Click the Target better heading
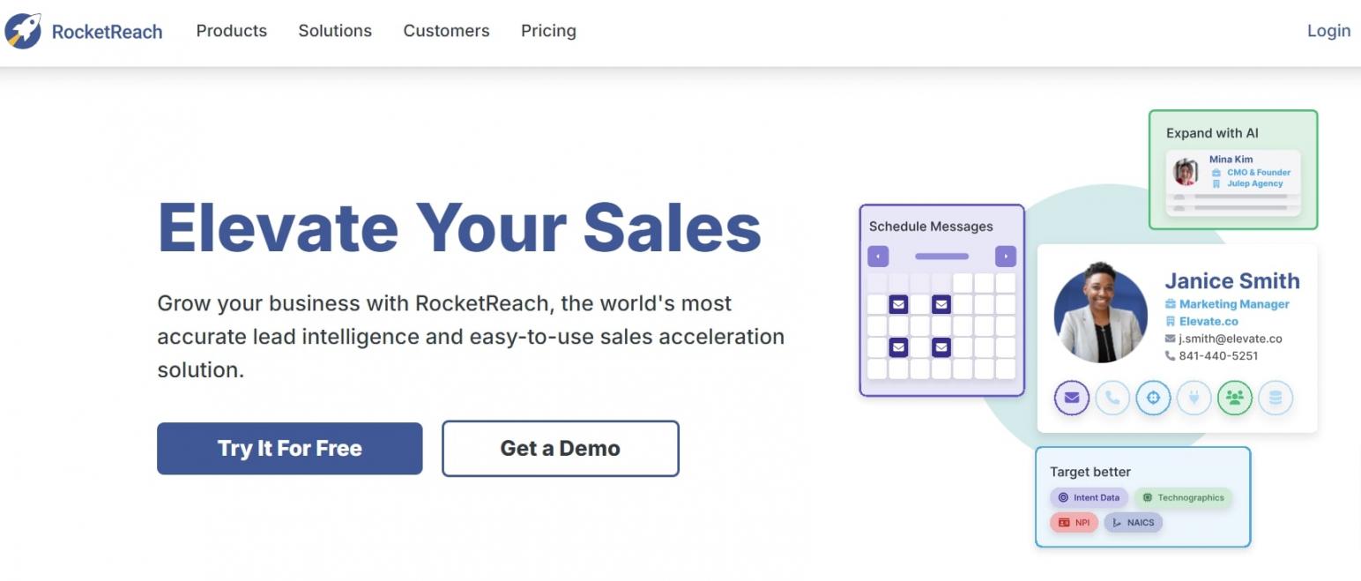Screen dimensions: 1361x581 tap(1090, 472)
